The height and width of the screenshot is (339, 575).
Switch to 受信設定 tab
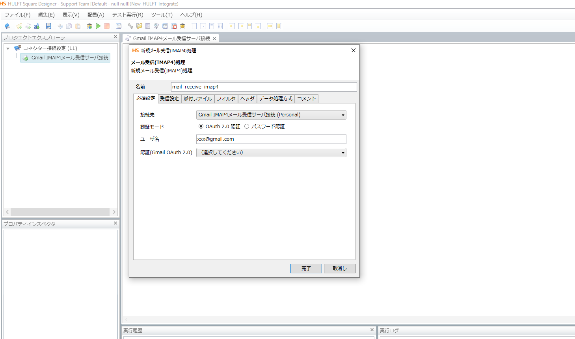[169, 99]
